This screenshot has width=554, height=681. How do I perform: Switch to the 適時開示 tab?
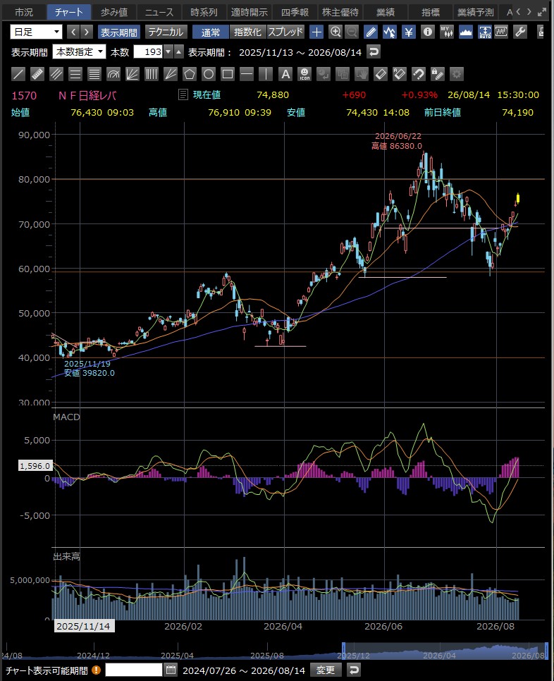click(250, 12)
